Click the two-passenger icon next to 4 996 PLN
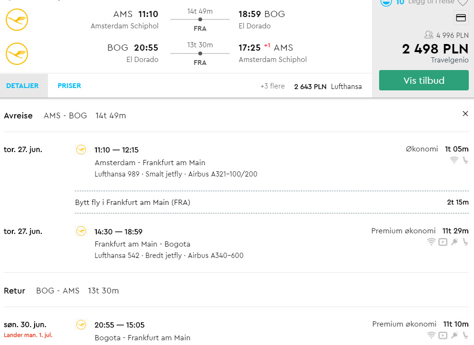The height and width of the screenshot is (345, 474). click(428, 35)
